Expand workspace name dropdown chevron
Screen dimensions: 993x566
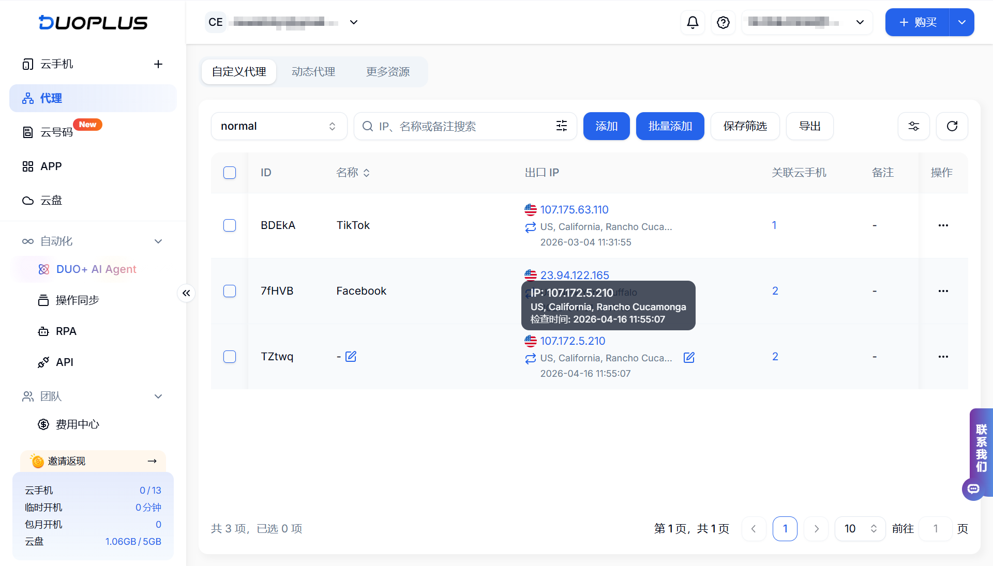pyautogui.click(x=354, y=22)
